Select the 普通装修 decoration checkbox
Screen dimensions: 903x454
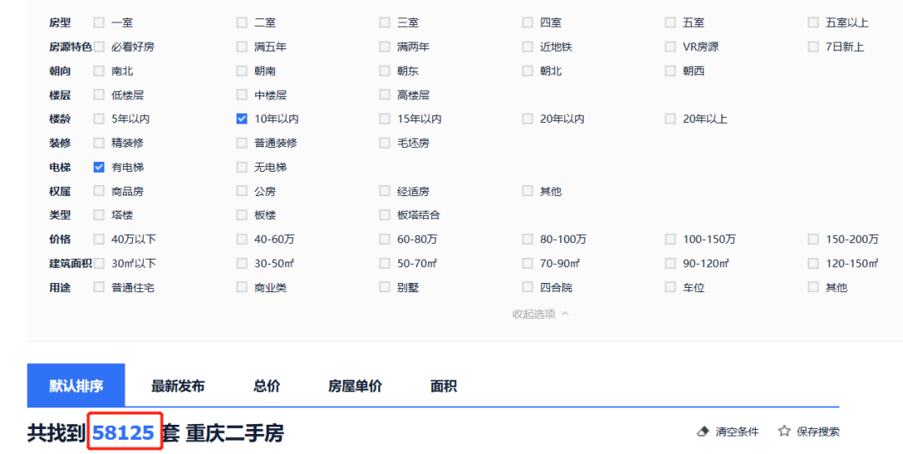(x=242, y=143)
